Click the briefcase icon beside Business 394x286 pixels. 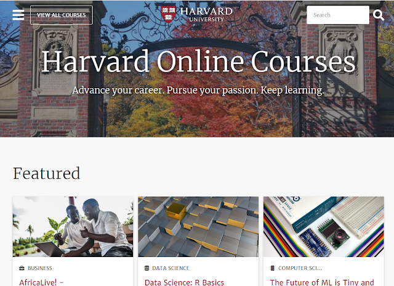pyautogui.click(x=22, y=268)
